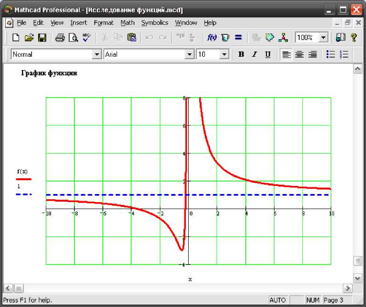Toggle italic formatting
Screen dimensions: 366x307
(254, 55)
